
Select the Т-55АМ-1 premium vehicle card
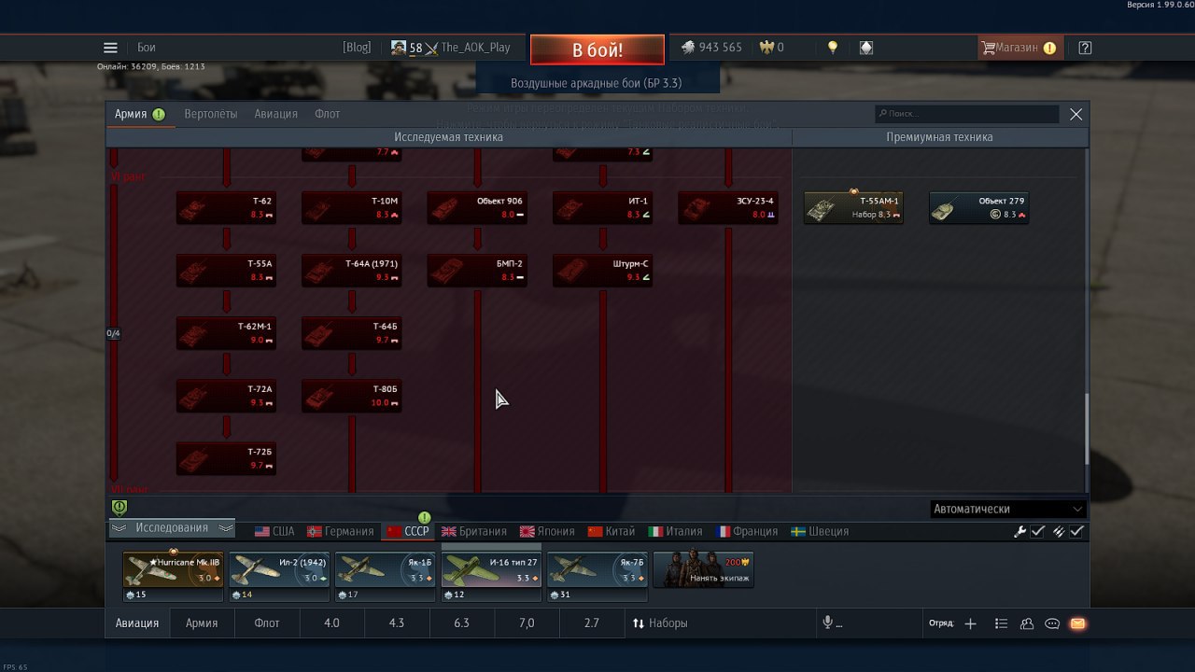pos(853,207)
